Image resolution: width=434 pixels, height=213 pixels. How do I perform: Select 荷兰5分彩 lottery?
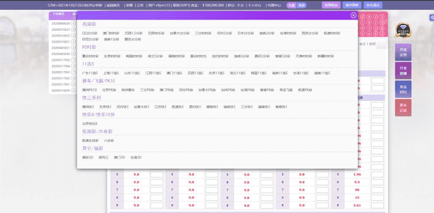click(x=155, y=56)
